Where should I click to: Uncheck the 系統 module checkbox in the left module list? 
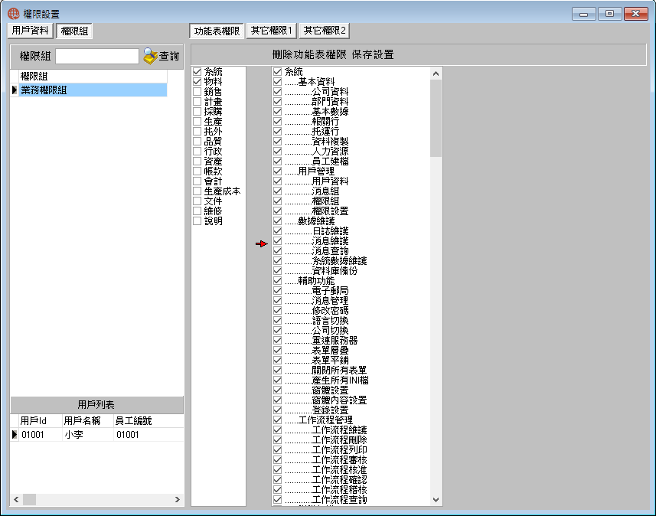(x=197, y=71)
